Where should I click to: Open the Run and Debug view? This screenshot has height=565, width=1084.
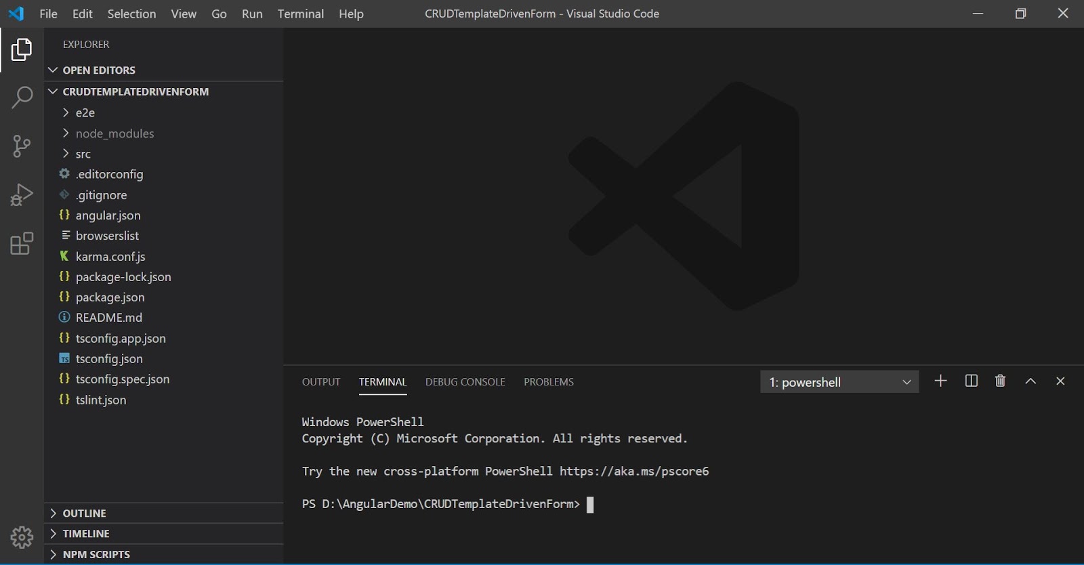(x=22, y=194)
